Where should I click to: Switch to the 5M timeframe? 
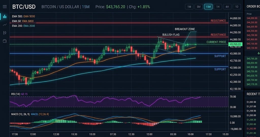(x=199, y=7)
